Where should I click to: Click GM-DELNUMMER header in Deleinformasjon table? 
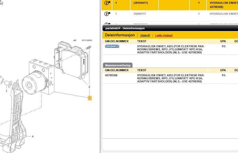click(x=117, y=41)
